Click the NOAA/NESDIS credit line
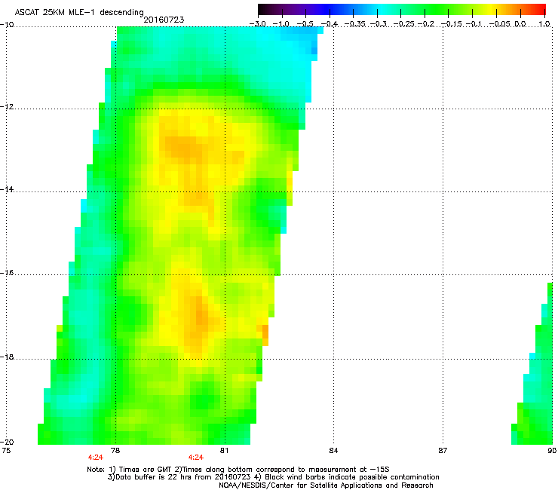This screenshot has height=490, width=558. click(326, 485)
